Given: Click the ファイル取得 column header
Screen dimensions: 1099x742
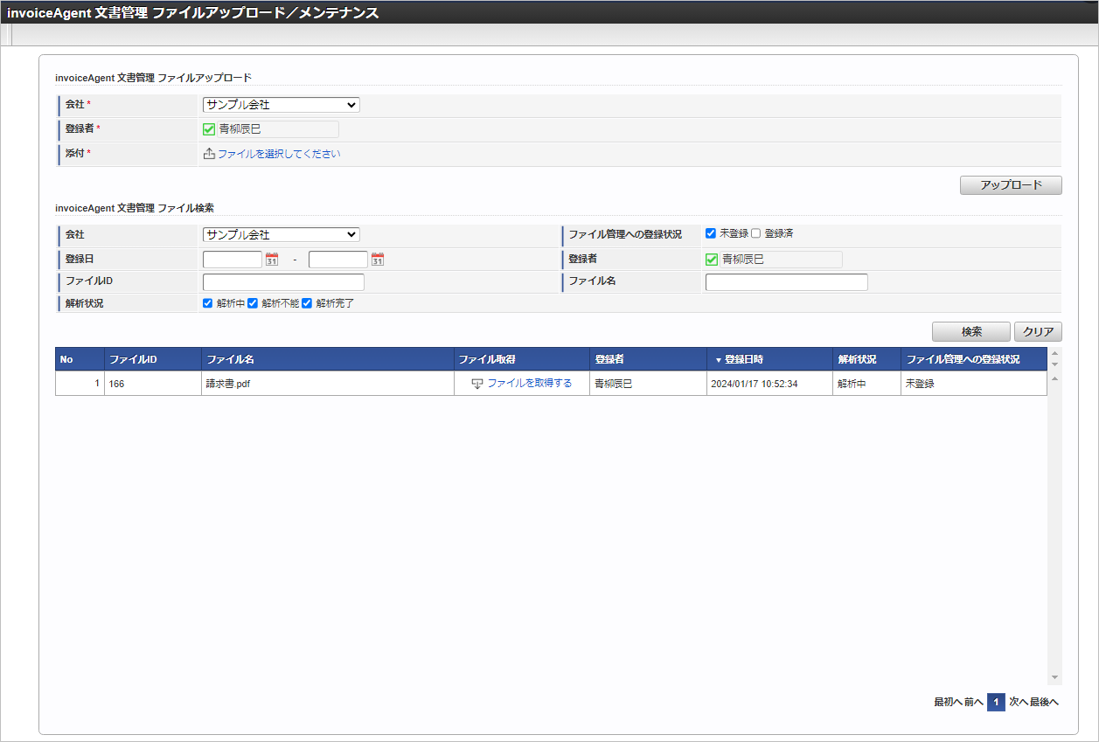Looking at the screenshot, I should point(522,359).
